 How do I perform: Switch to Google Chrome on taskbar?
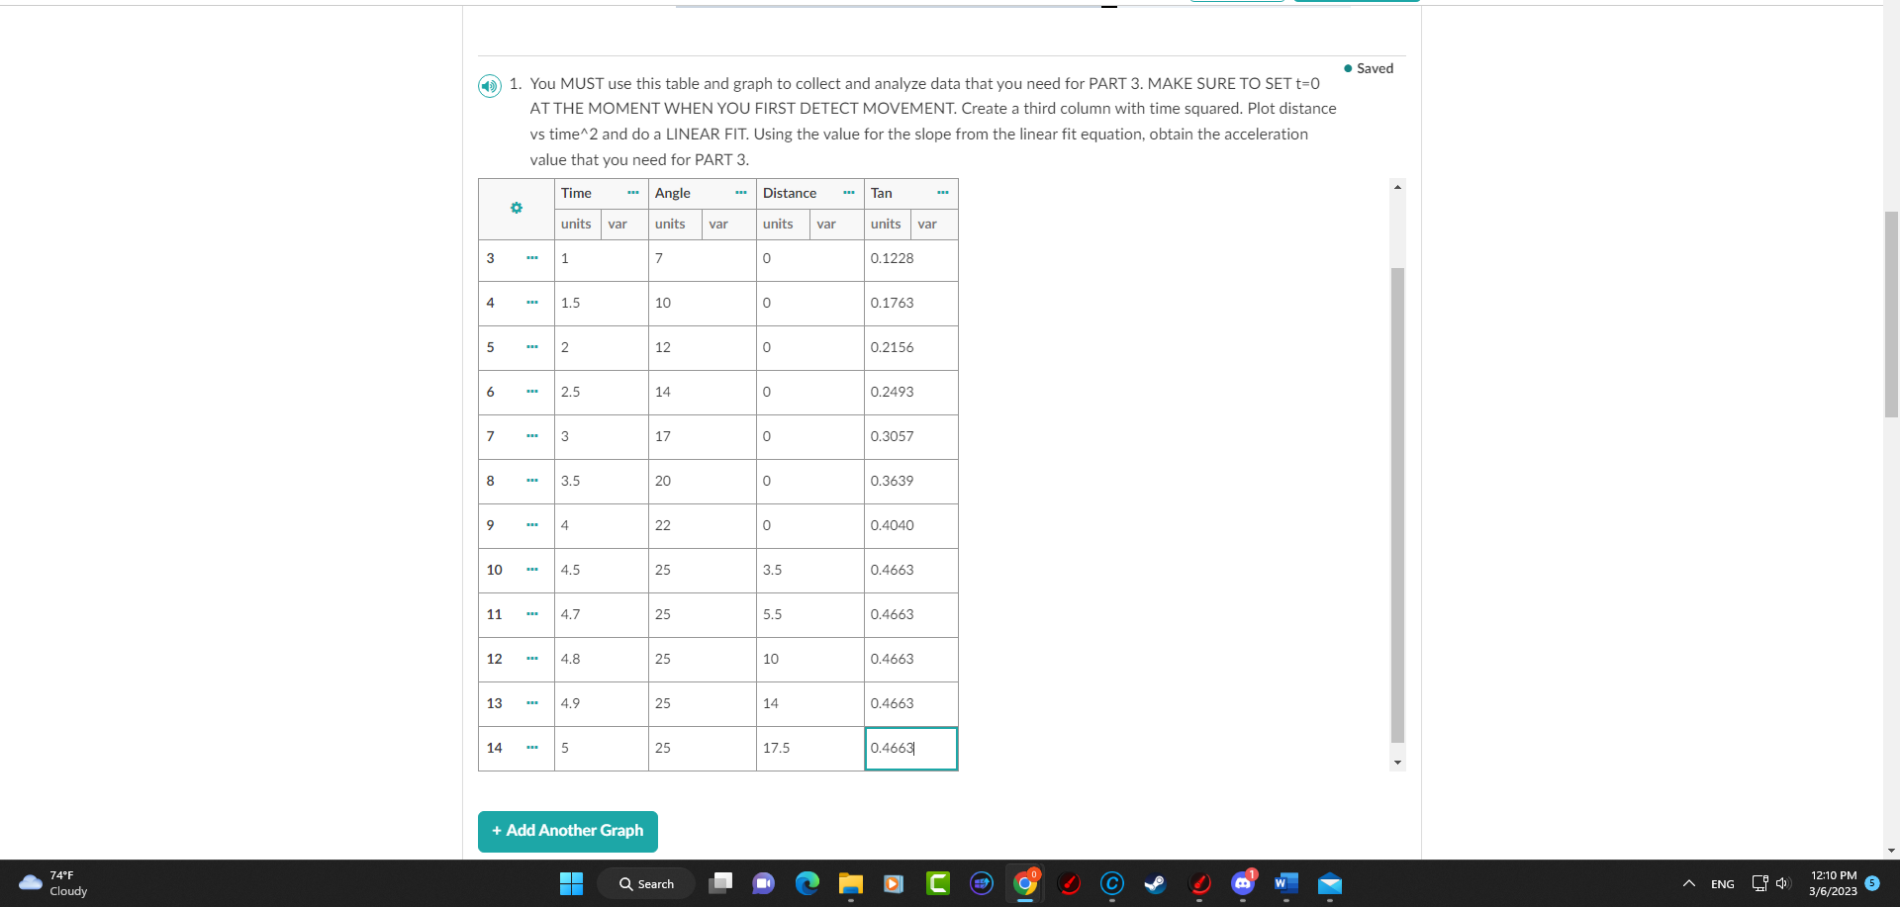(1025, 883)
